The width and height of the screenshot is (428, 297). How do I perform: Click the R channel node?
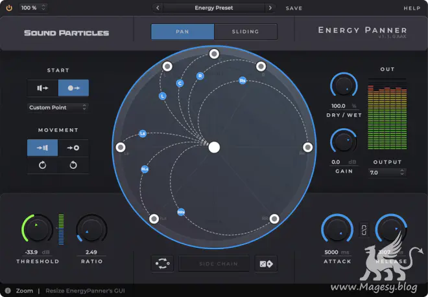point(200,76)
